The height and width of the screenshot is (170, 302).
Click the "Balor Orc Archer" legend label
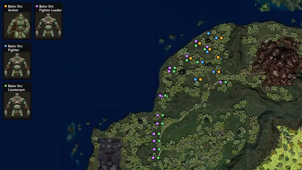15,8
